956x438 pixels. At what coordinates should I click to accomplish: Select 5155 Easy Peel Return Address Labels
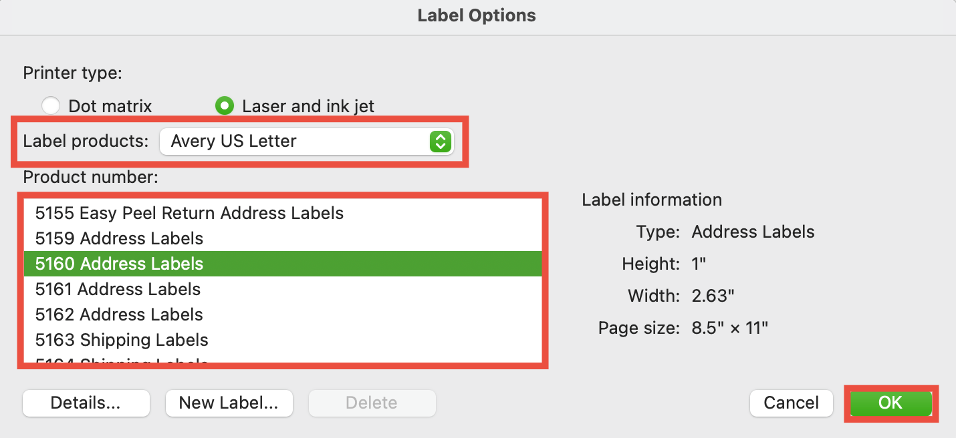(x=189, y=213)
